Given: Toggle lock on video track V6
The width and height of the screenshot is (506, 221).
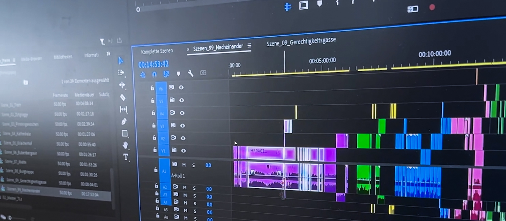Looking at the screenshot, I should click(152, 88).
